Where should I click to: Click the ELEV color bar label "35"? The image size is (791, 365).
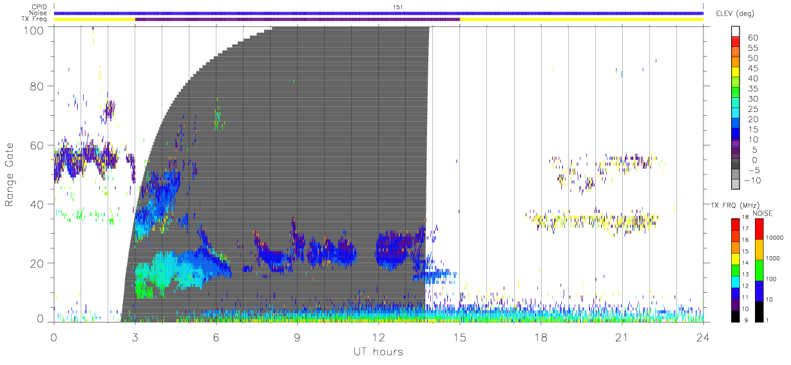(x=752, y=88)
